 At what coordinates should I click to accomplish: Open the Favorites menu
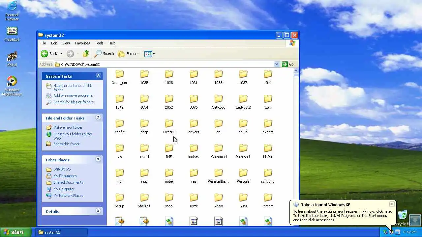82,43
